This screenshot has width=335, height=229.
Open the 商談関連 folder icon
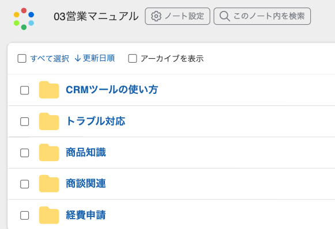pyautogui.click(x=49, y=184)
